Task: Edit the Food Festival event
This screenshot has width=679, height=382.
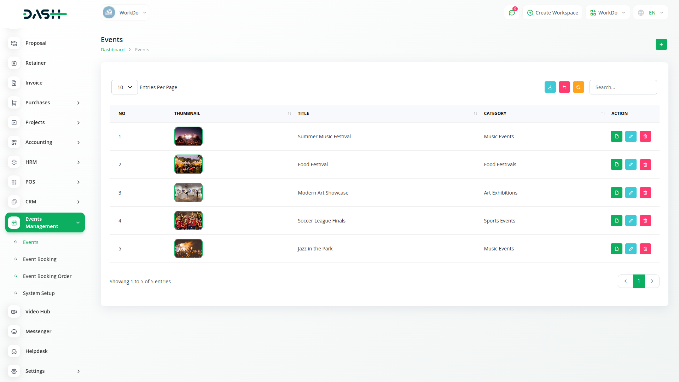Action: (x=631, y=164)
